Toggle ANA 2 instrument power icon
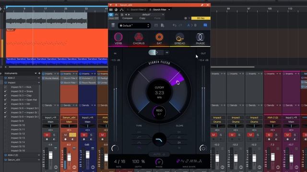 [x=5, y=78]
